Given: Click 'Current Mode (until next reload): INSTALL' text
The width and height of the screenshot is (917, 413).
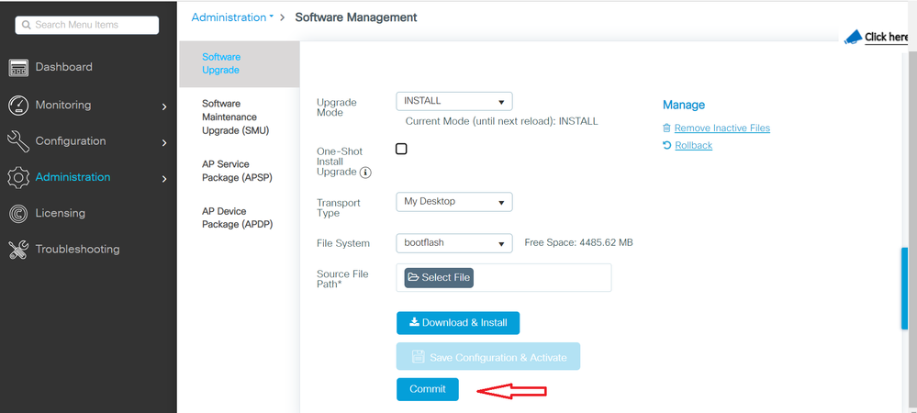Looking at the screenshot, I should coord(501,122).
